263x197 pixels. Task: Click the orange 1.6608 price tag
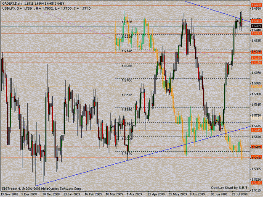[256, 5]
